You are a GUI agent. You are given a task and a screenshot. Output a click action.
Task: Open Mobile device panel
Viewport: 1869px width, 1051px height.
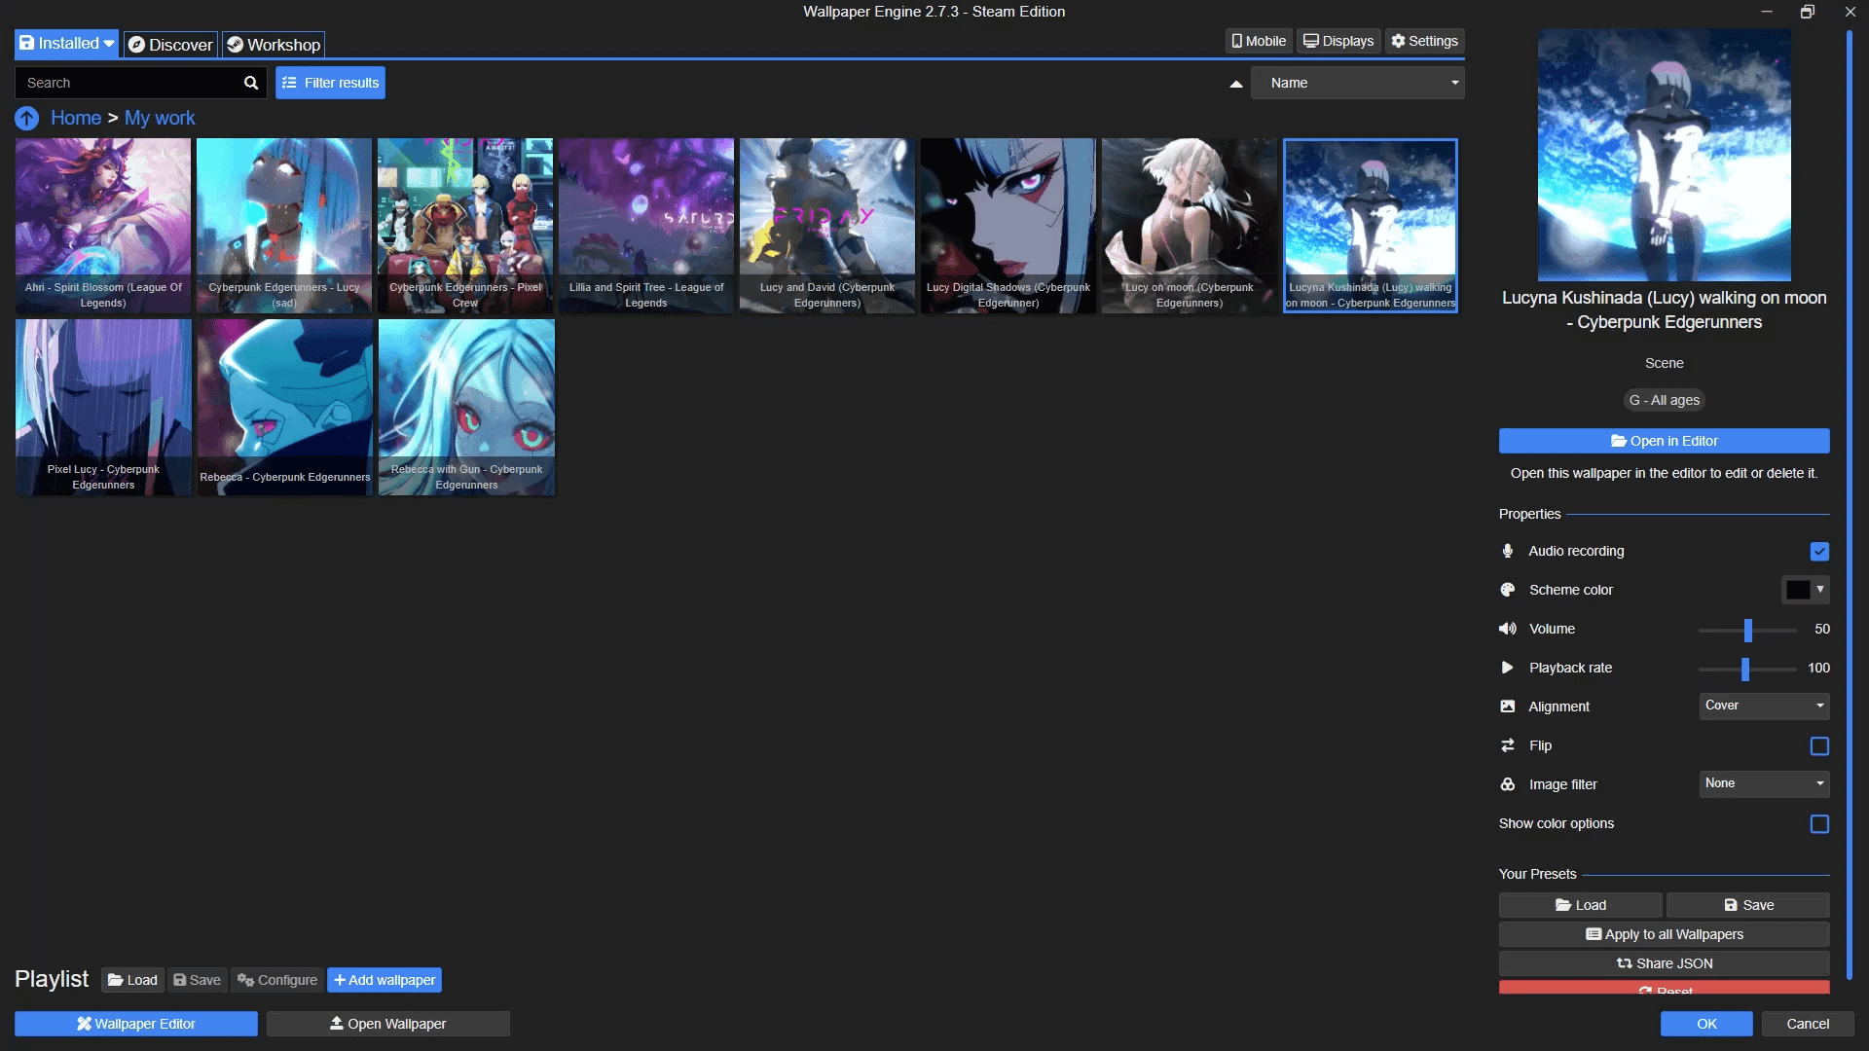coord(1258,41)
